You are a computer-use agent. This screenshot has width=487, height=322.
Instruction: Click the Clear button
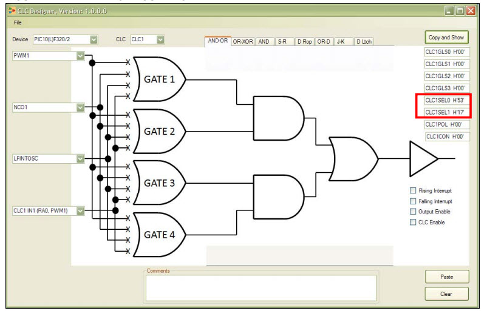447,293
